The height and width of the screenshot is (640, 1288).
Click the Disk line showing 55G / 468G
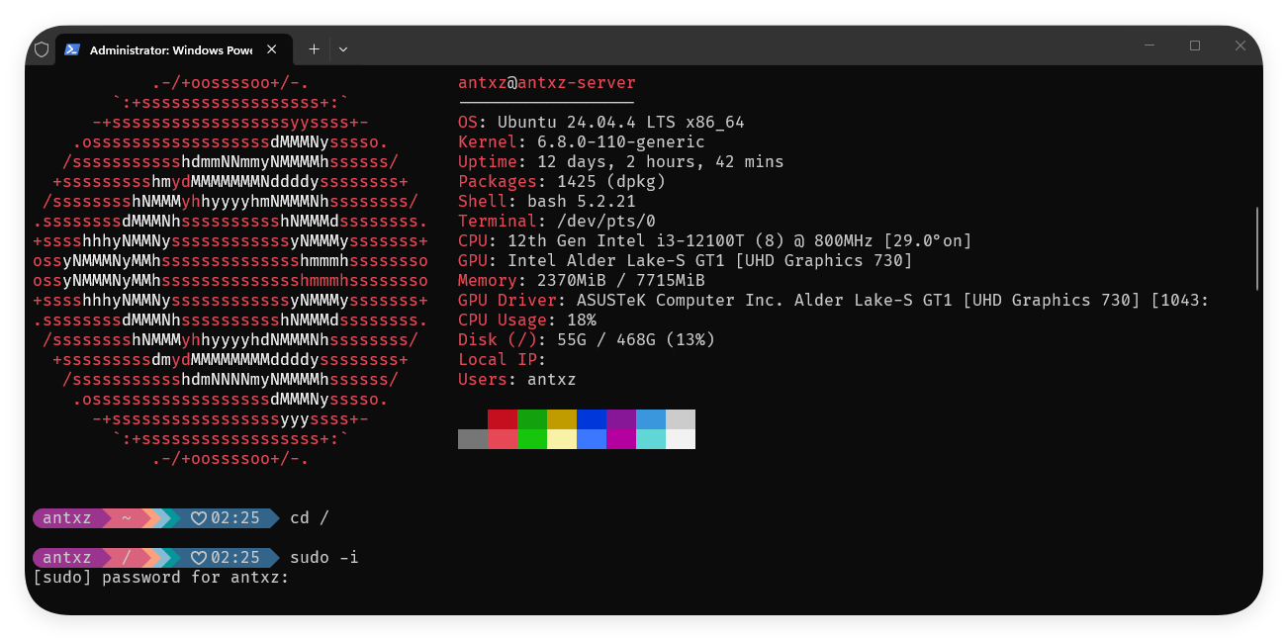pyautogui.click(x=587, y=340)
